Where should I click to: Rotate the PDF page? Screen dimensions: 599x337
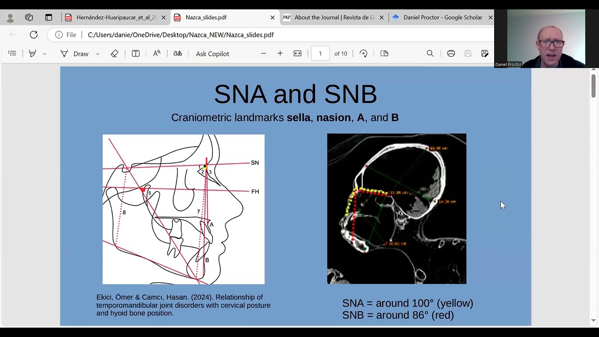pyautogui.click(x=364, y=53)
